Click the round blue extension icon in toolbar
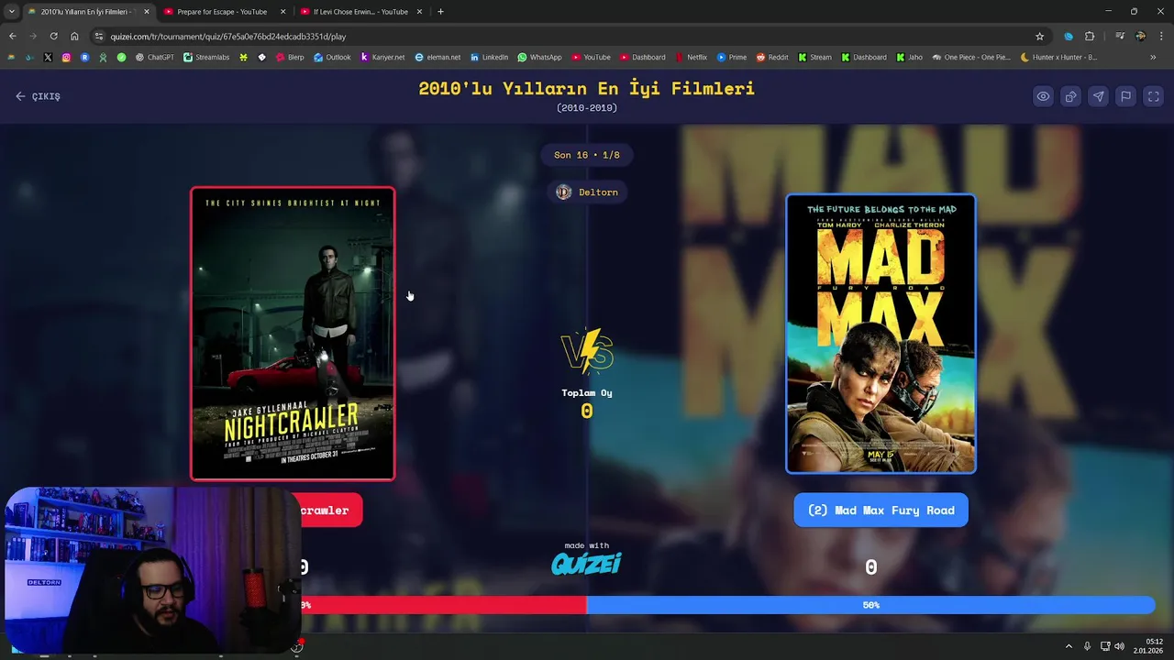 click(1069, 37)
